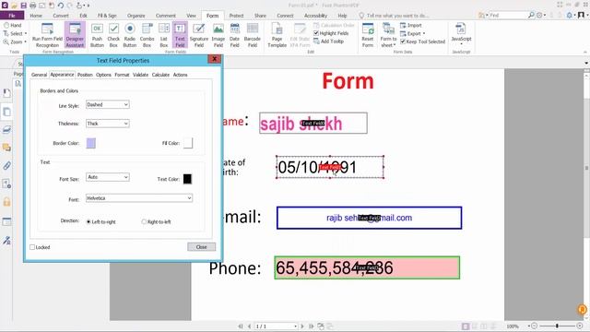Click the Undo icon in quick access bar

tap(60, 6)
